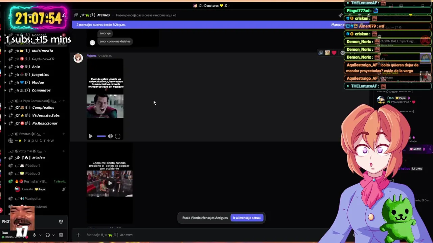433x243 pixels.
Task: Open the Memes channel header name
Action: (104, 15)
